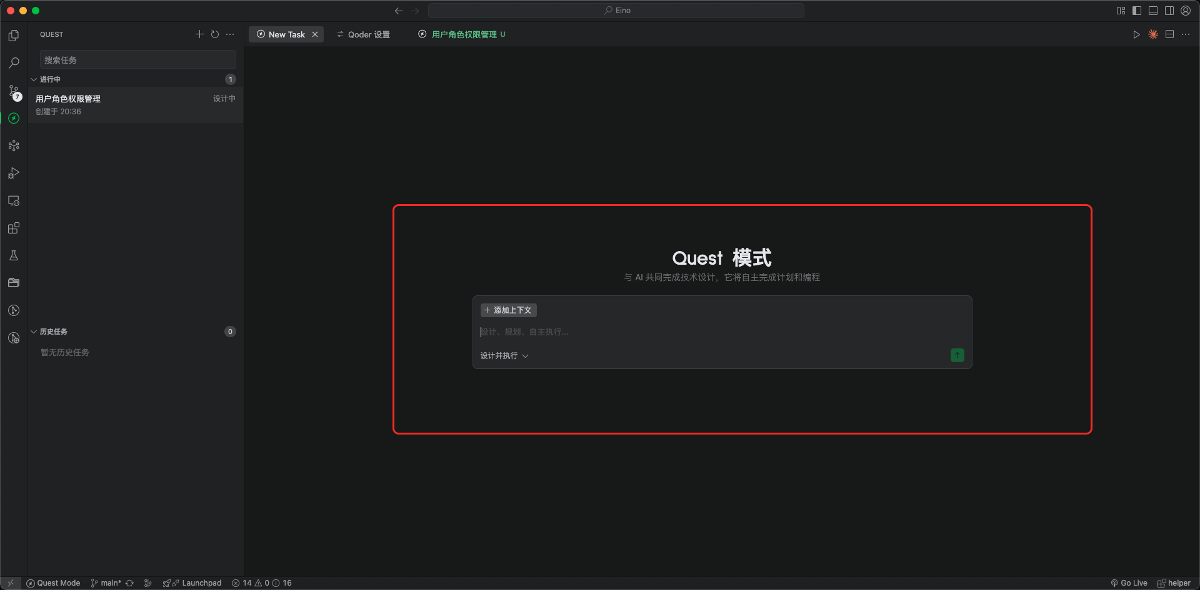Viewport: 1200px width, 590px height.
Task: Toggle the secondary sidebar layout icon
Action: (1169, 11)
